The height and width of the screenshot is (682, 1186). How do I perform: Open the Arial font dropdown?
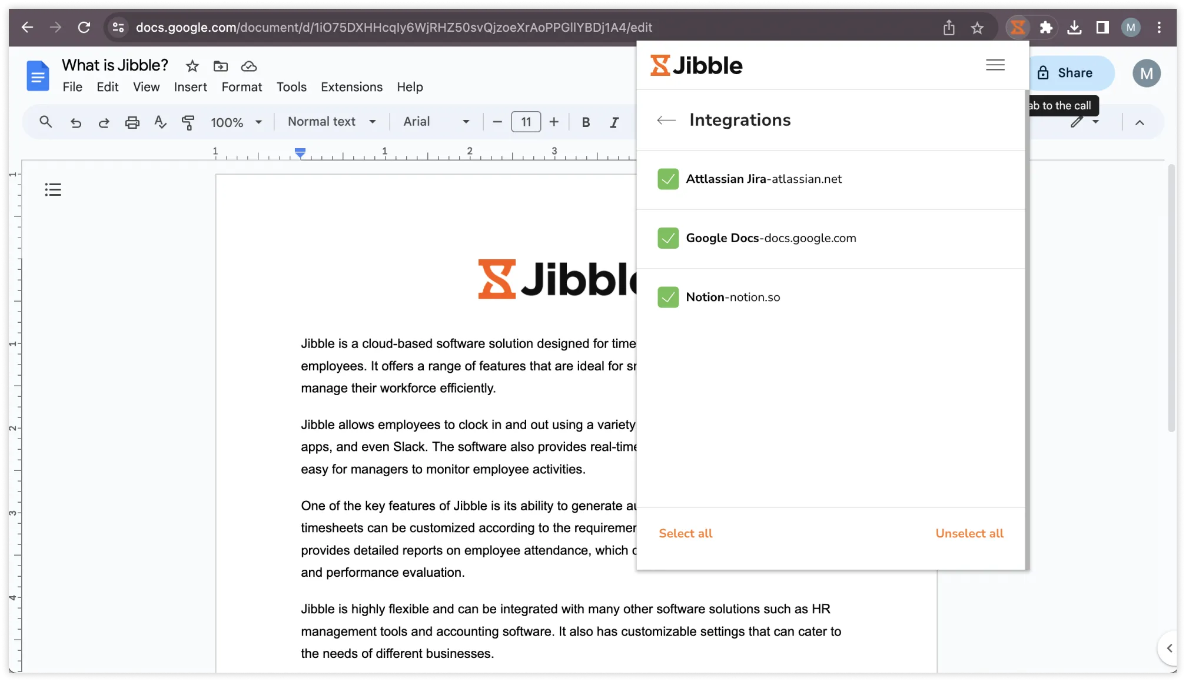click(x=437, y=122)
